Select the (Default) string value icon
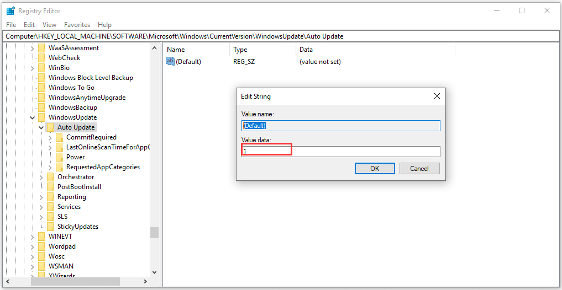This screenshot has width=562, height=290. [x=170, y=62]
